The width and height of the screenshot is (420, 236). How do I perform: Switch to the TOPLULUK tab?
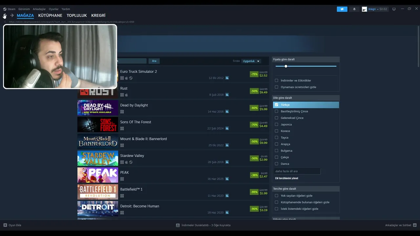click(77, 15)
